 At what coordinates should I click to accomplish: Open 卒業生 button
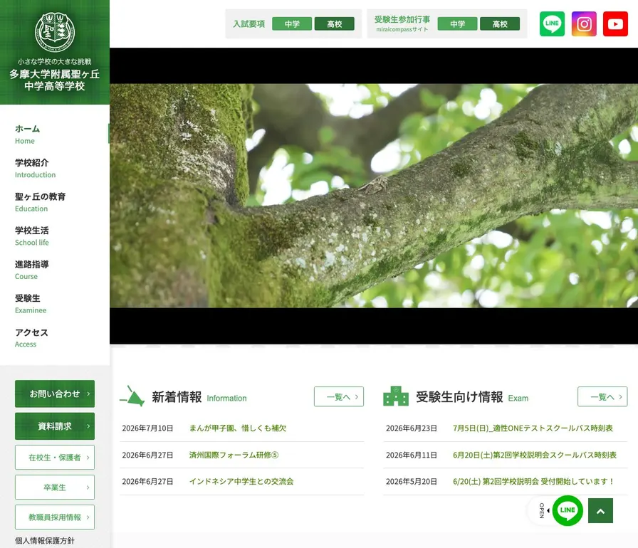55,487
